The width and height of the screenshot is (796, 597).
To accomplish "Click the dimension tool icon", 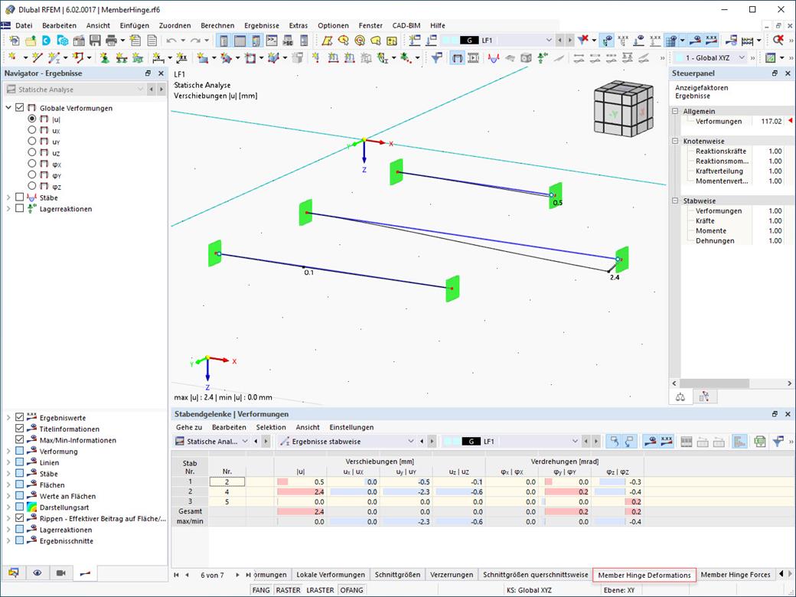I will tap(158, 58).
